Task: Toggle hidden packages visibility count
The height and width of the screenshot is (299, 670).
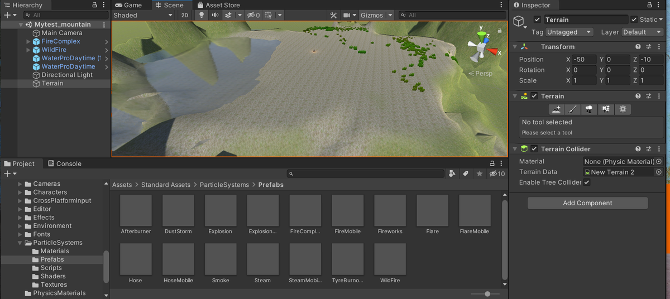Action: coord(497,173)
